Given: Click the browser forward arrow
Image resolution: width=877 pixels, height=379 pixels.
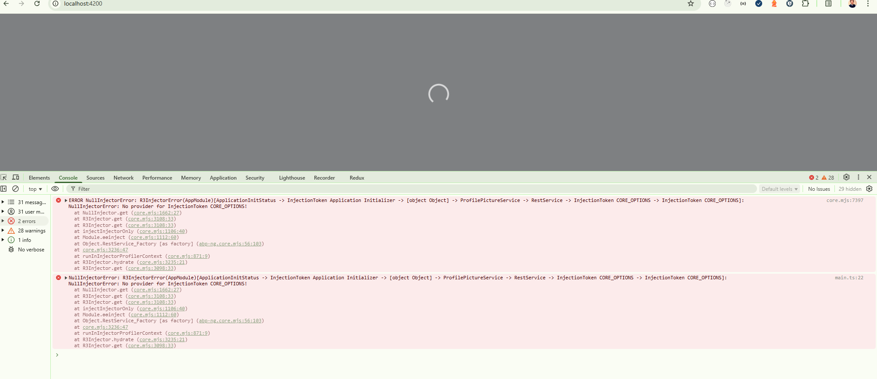Looking at the screenshot, I should [x=22, y=3].
